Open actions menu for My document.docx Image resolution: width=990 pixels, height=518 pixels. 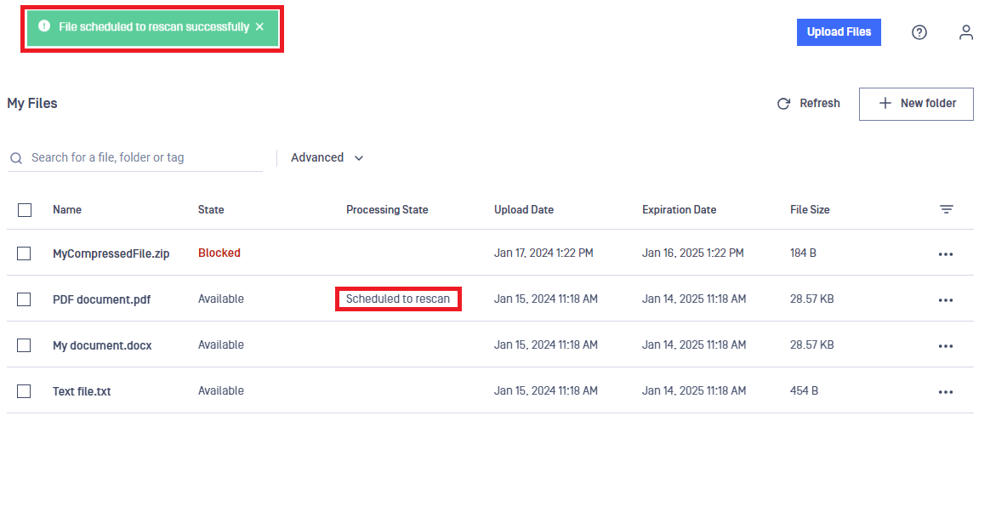(x=945, y=346)
